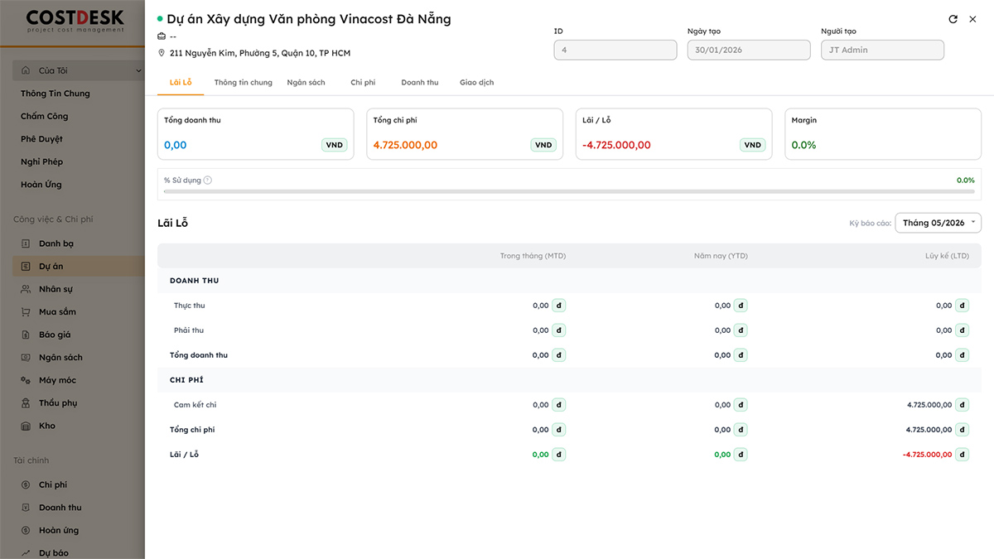Click the Doanh thu sidebar icon
This screenshot has height=559, width=994.
[x=26, y=508]
